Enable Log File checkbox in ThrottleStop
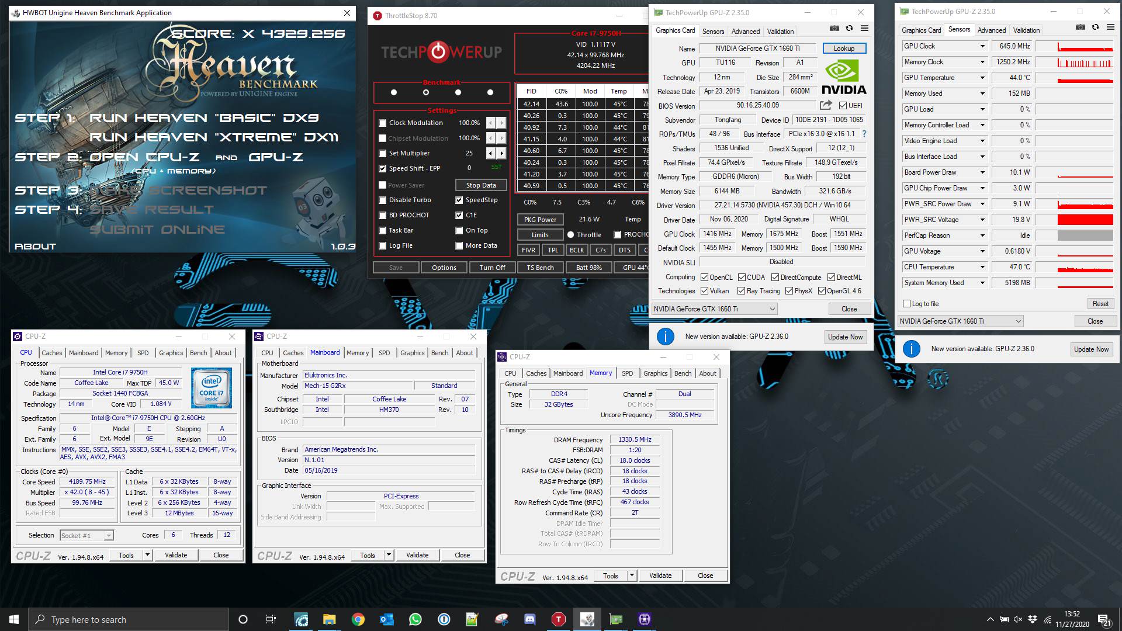1122x631 pixels. click(382, 245)
